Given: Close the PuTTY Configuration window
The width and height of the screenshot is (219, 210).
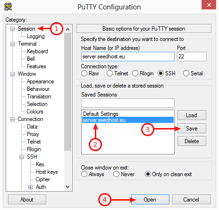Looking at the screenshot, I should click(209, 5).
